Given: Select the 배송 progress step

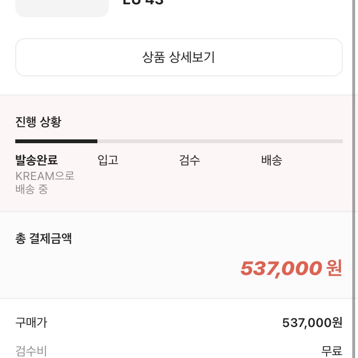Looking at the screenshot, I should [x=272, y=160].
